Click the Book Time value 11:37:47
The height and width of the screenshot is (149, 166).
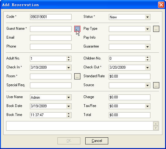pos(37,115)
